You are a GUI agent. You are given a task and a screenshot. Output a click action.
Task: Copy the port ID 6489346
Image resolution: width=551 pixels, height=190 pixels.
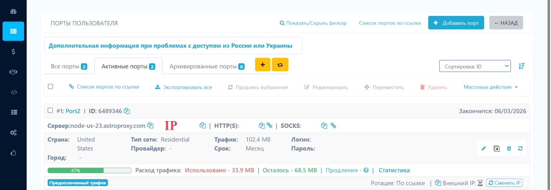[127, 111]
